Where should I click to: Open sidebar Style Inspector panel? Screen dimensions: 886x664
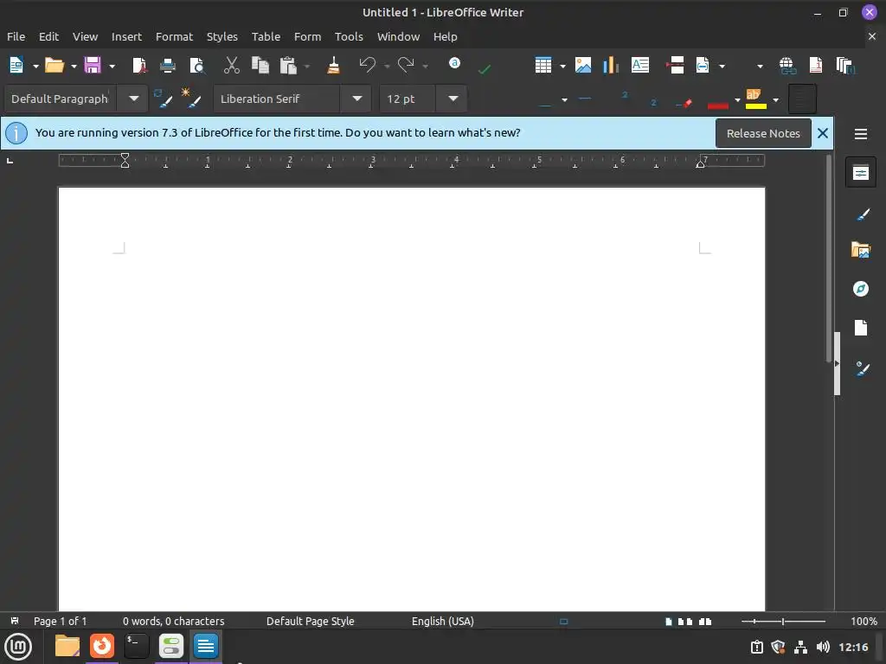[861, 368]
